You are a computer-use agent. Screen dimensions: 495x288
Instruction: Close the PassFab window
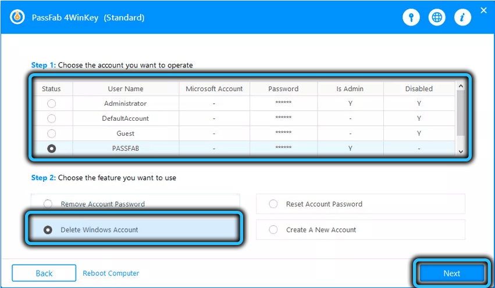pos(483,10)
